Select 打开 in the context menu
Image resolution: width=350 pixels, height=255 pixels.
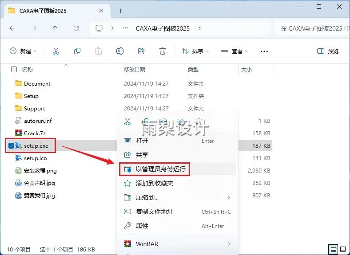click(178, 141)
